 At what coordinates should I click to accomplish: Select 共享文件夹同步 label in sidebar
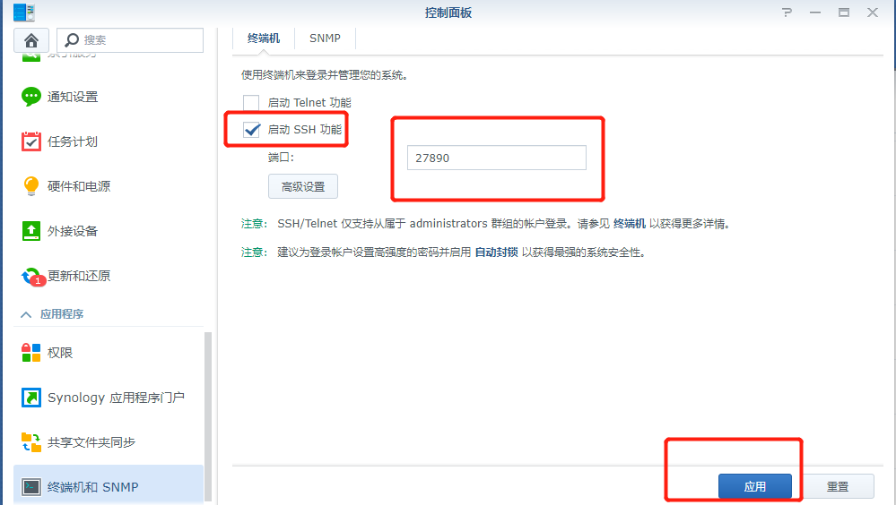point(91,443)
